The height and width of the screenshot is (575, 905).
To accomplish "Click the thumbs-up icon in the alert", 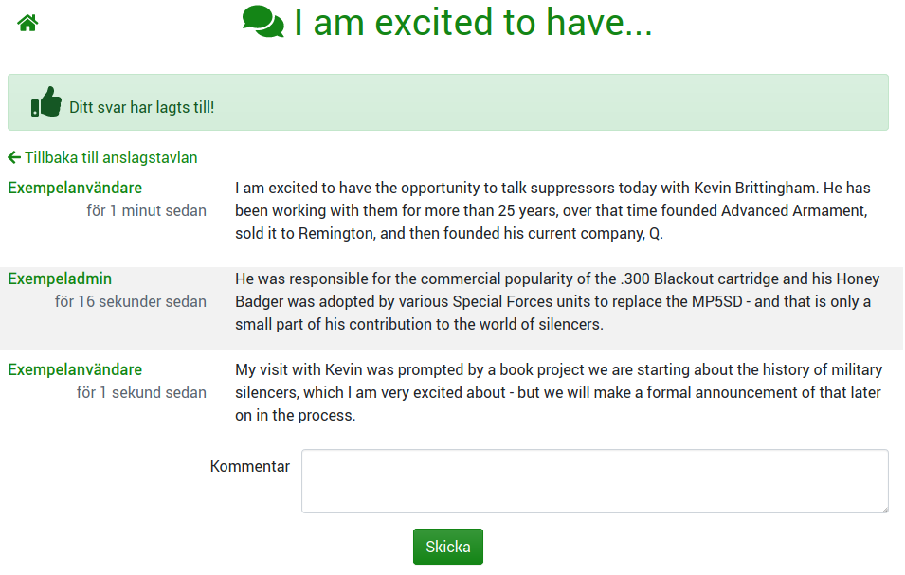I will click(x=45, y=102).
